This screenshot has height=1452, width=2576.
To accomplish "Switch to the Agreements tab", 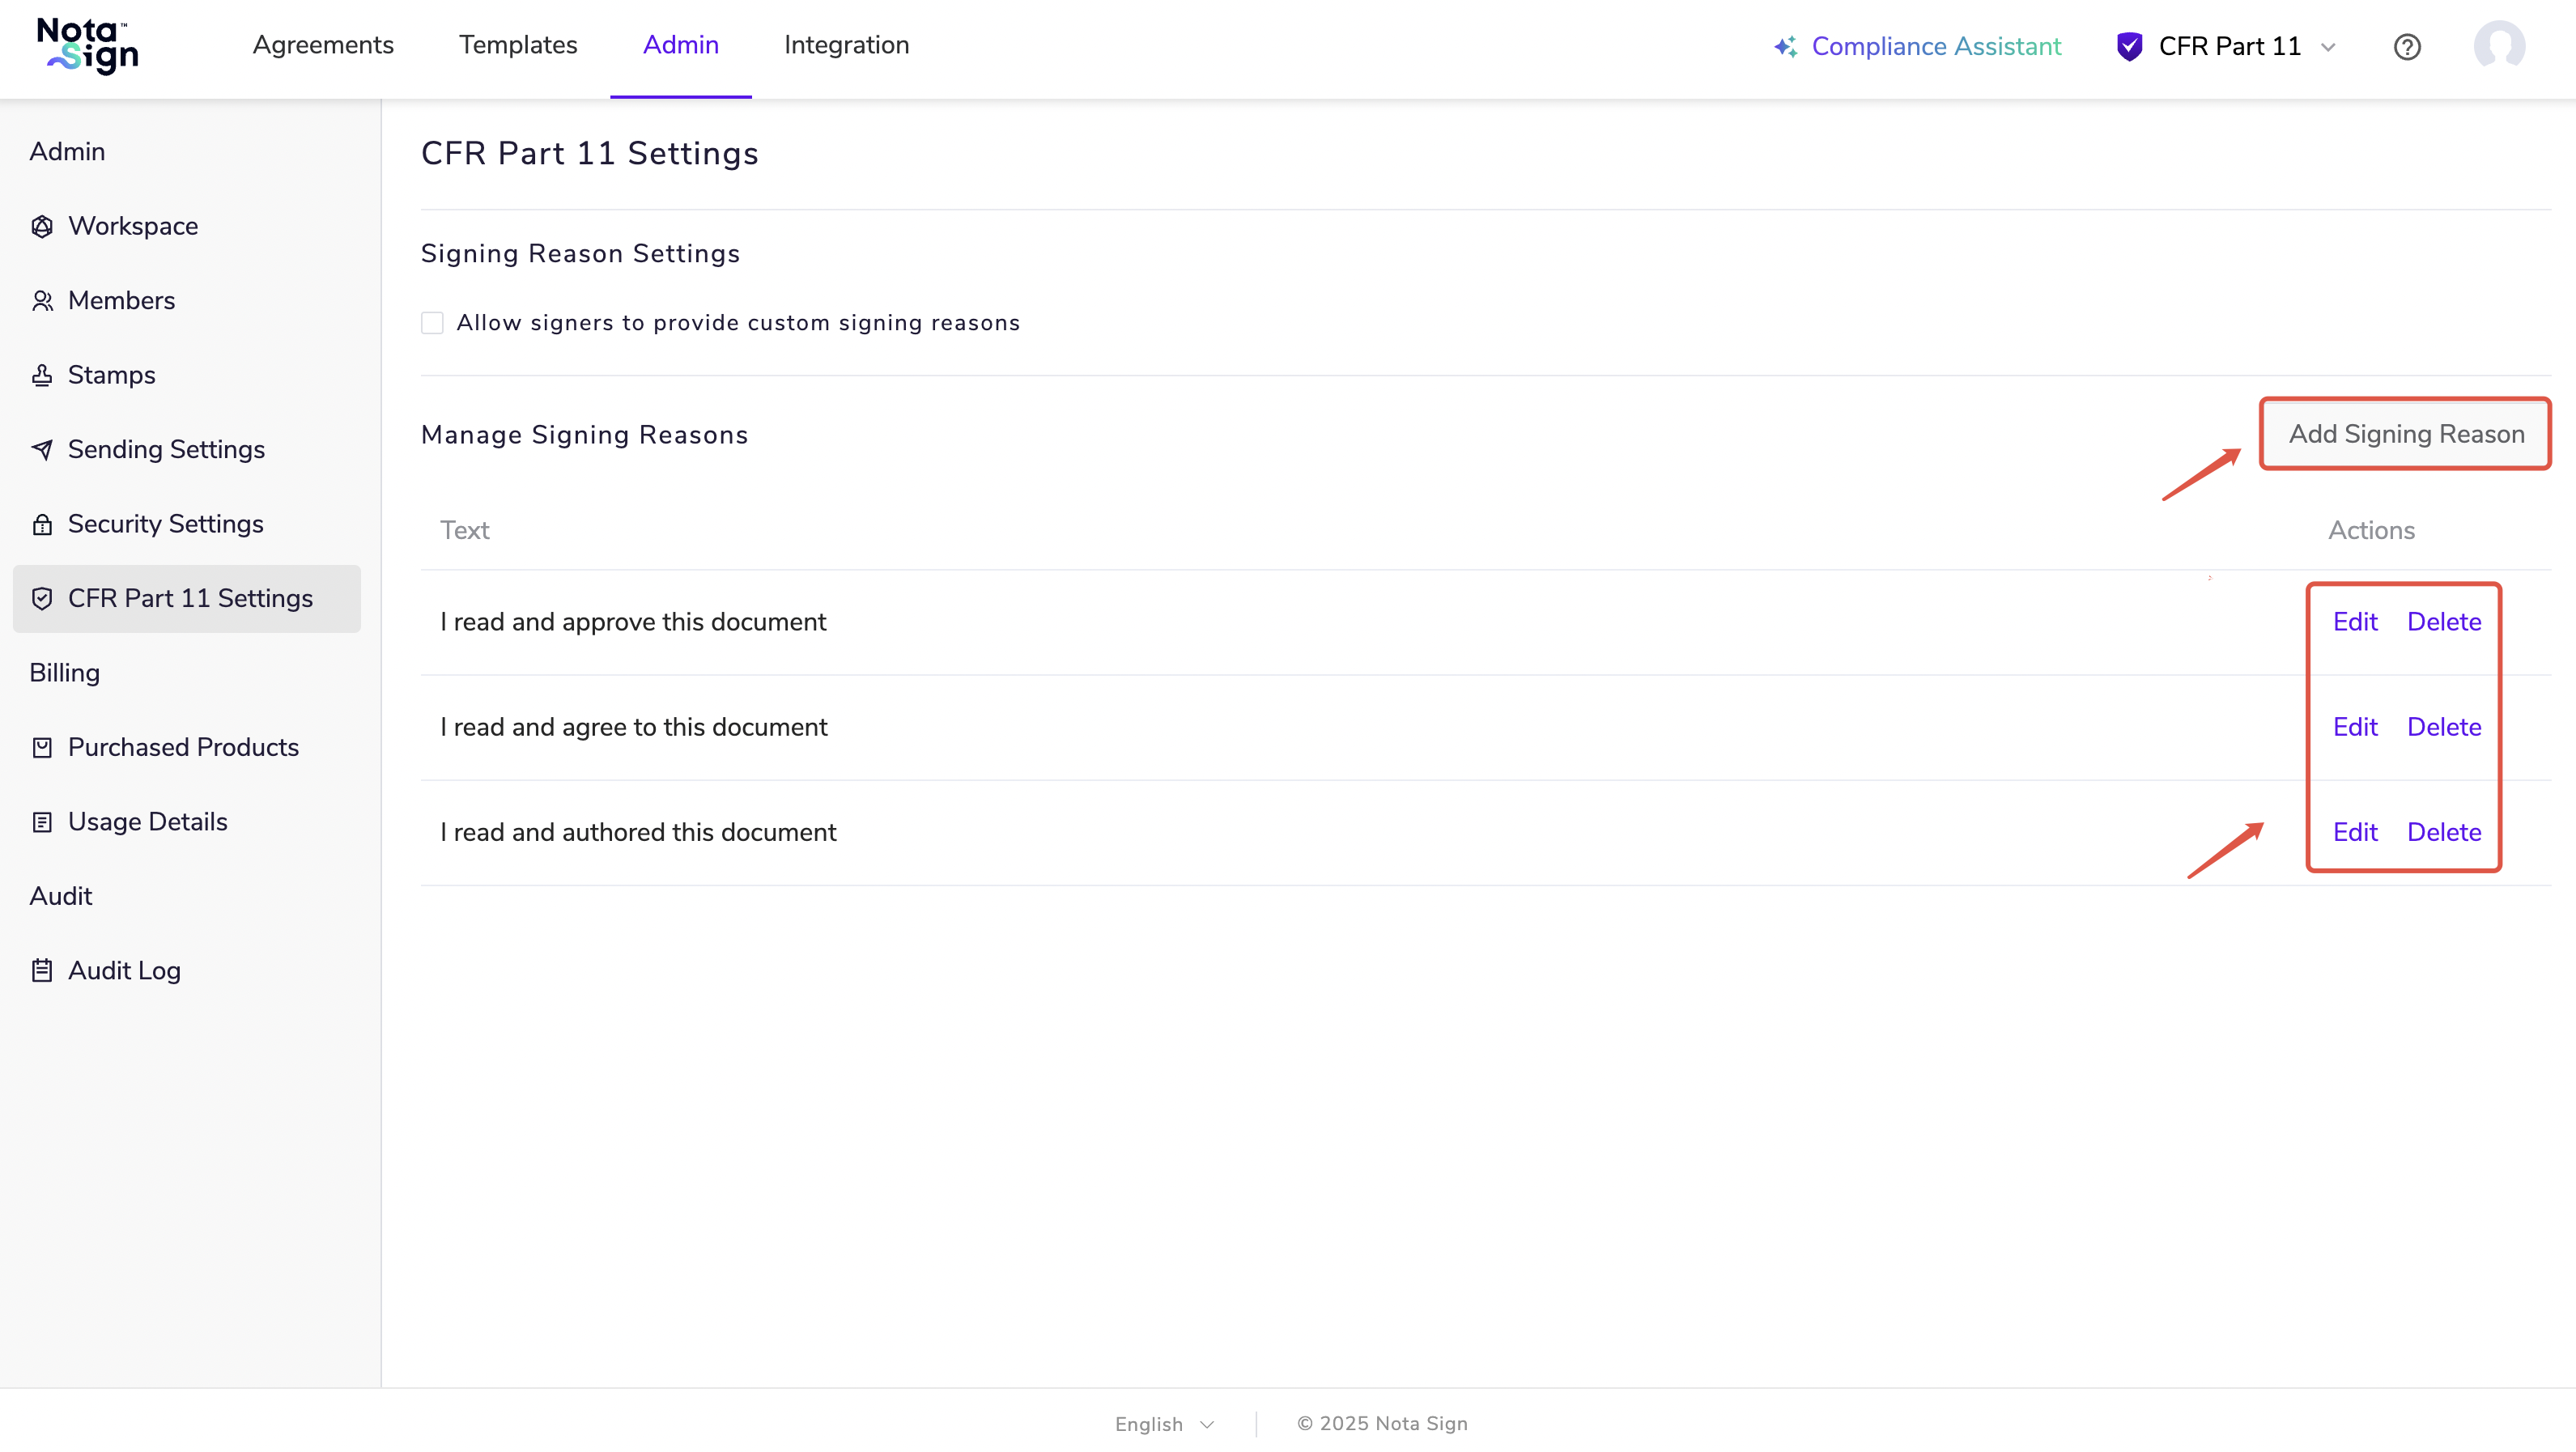I will [x=323, y=46].
